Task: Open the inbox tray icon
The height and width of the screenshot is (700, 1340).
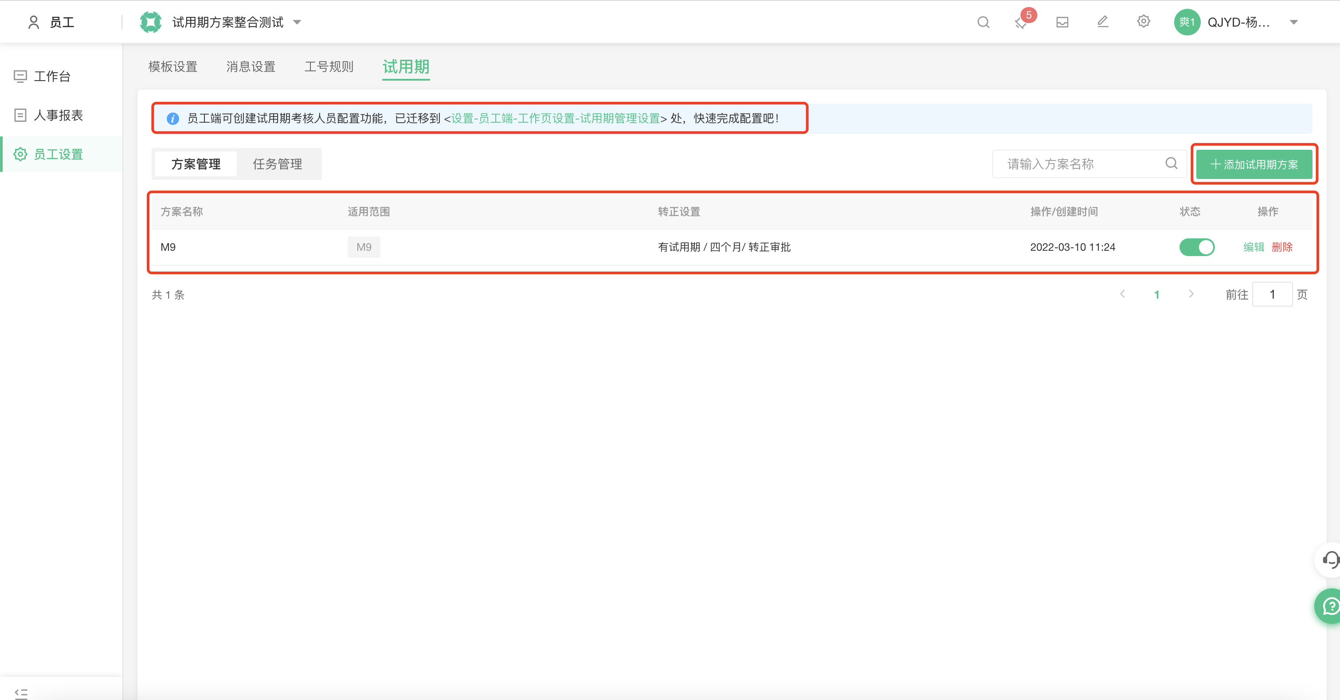Action: point(1062,22)
